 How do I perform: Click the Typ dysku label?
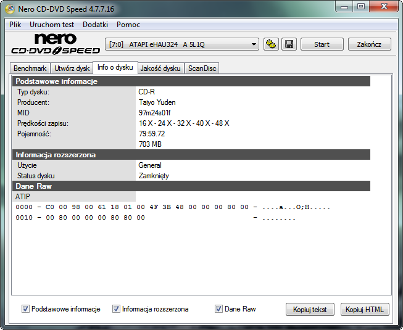[x=33, y=92]
